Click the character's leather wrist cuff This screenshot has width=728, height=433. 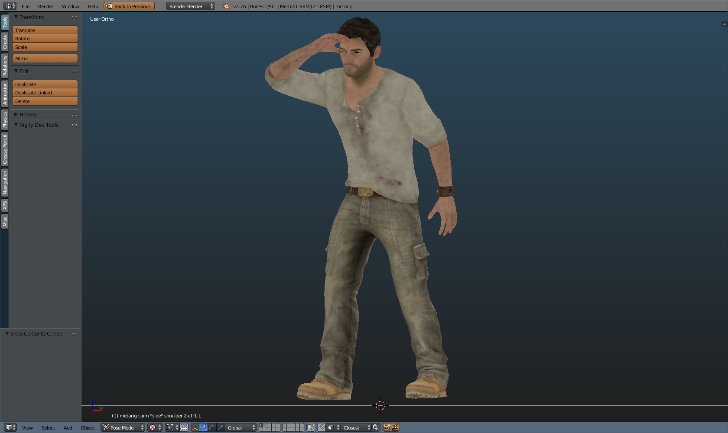point(446,191)
